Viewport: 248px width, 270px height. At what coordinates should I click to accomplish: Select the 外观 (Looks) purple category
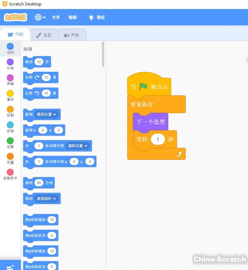tap(10, 64)
